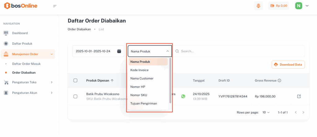Open the calendar date picker icon
This screenshot has height=137, width=317.
click(x=119, y=51)
